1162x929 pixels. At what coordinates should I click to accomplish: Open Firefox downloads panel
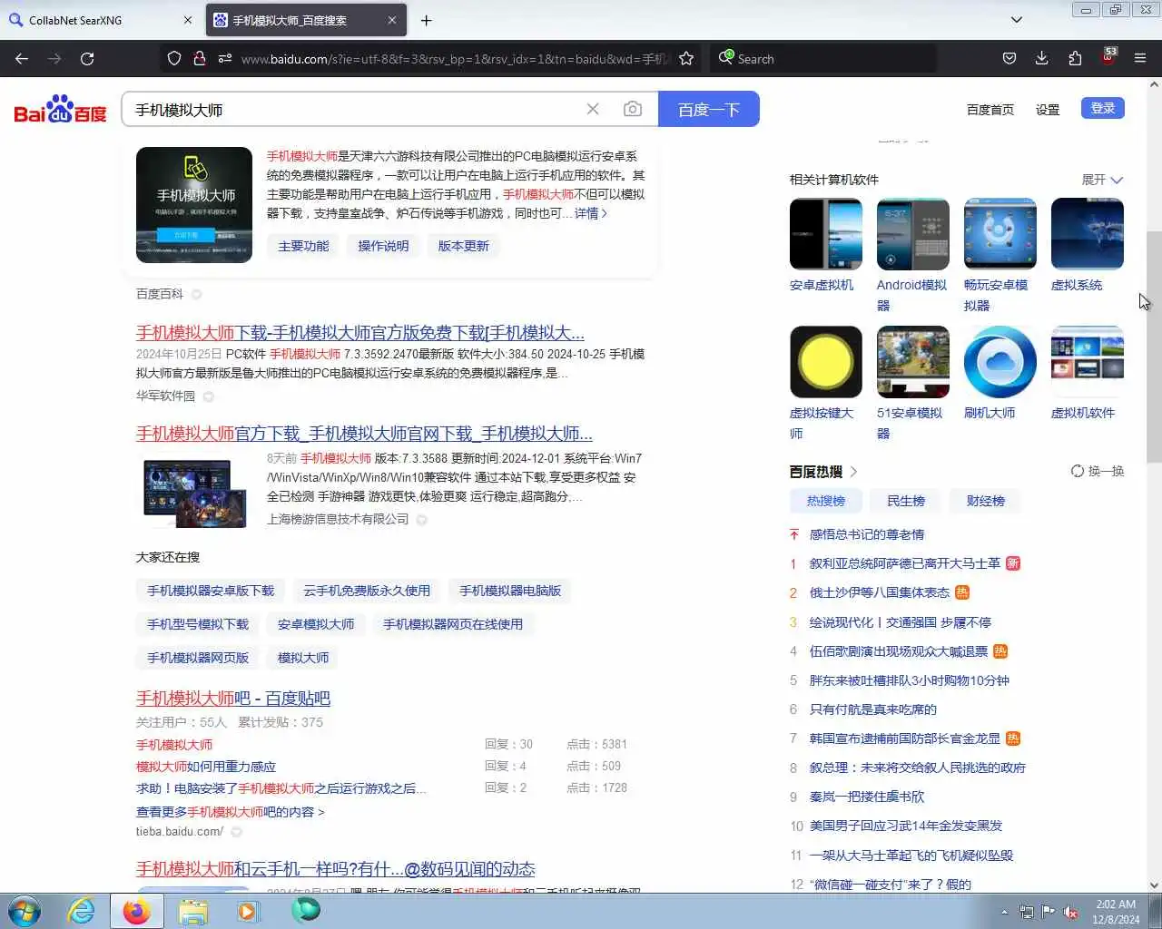pyautogui.click(x=1041, y=58)
